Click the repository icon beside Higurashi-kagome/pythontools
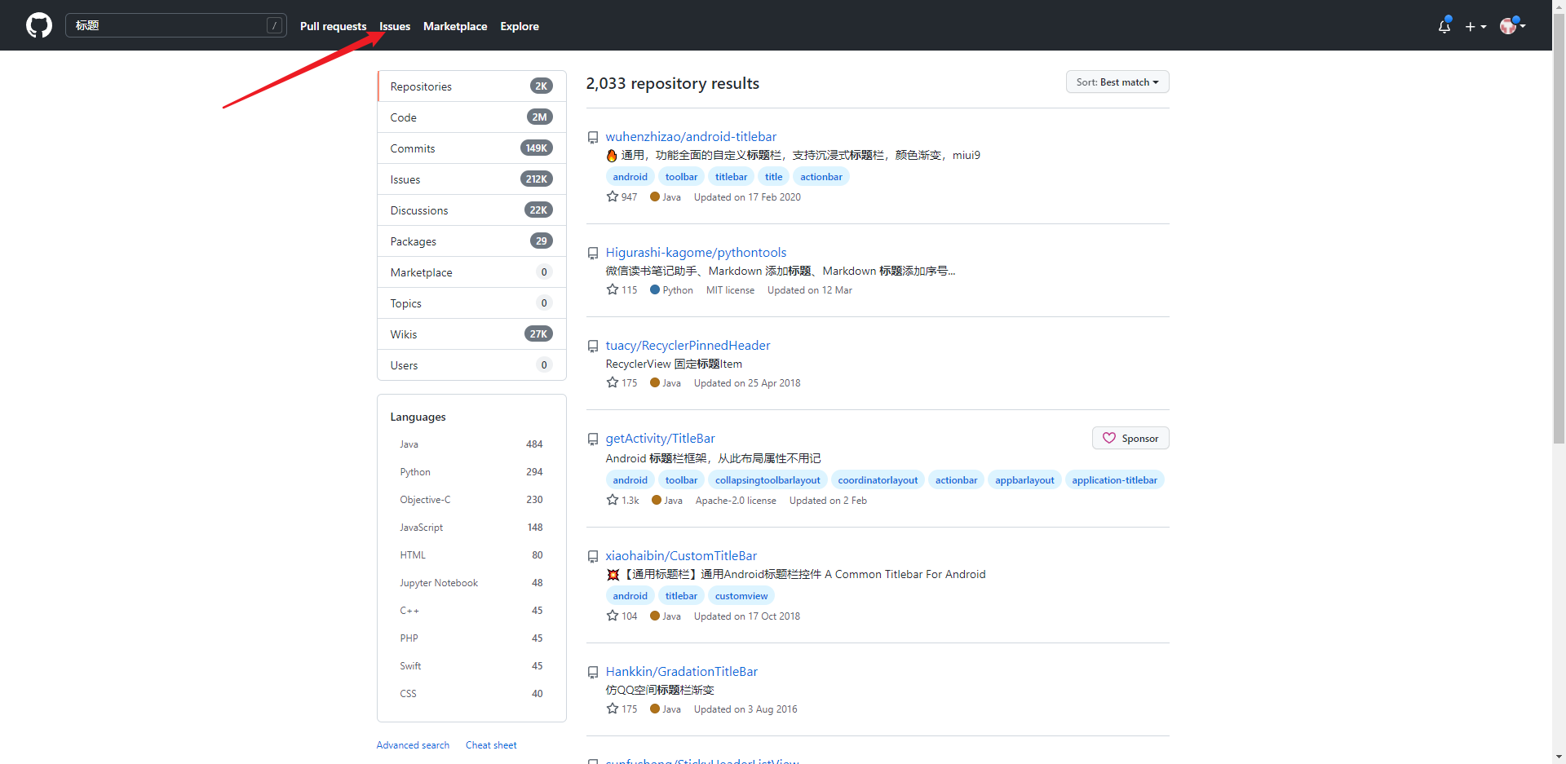Image resolution: width=1566 pixels, height=764 pixels. pos(593,254)
